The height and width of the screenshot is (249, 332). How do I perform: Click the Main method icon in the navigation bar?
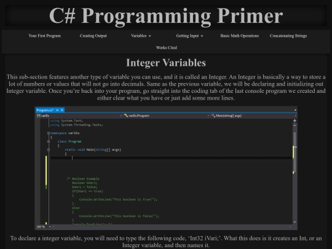[x=213, y=116]
